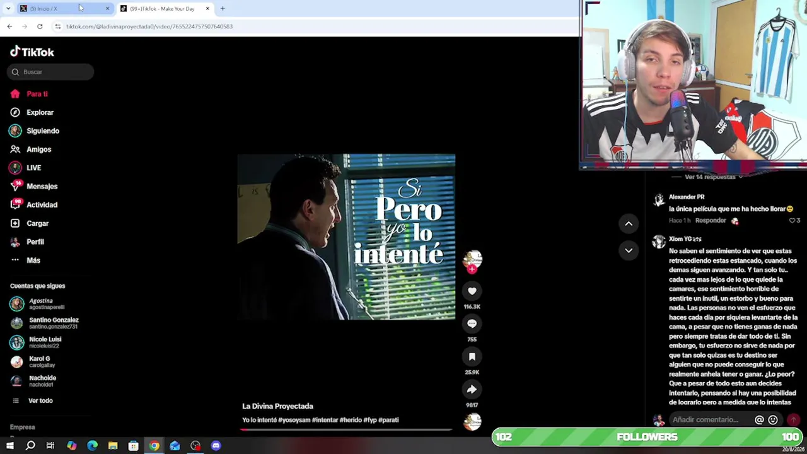Screen dimensions: 807x454
Task: Open Alexander PR's avatar
Action: (x=659, y=201)
